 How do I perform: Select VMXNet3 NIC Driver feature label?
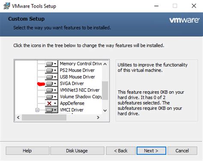[x=80, y=90]
